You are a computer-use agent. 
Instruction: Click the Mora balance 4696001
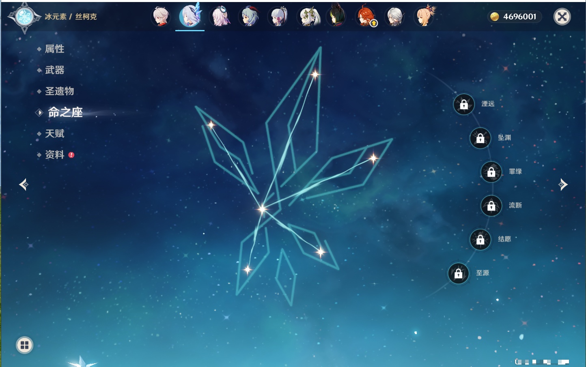pos(515,17)
